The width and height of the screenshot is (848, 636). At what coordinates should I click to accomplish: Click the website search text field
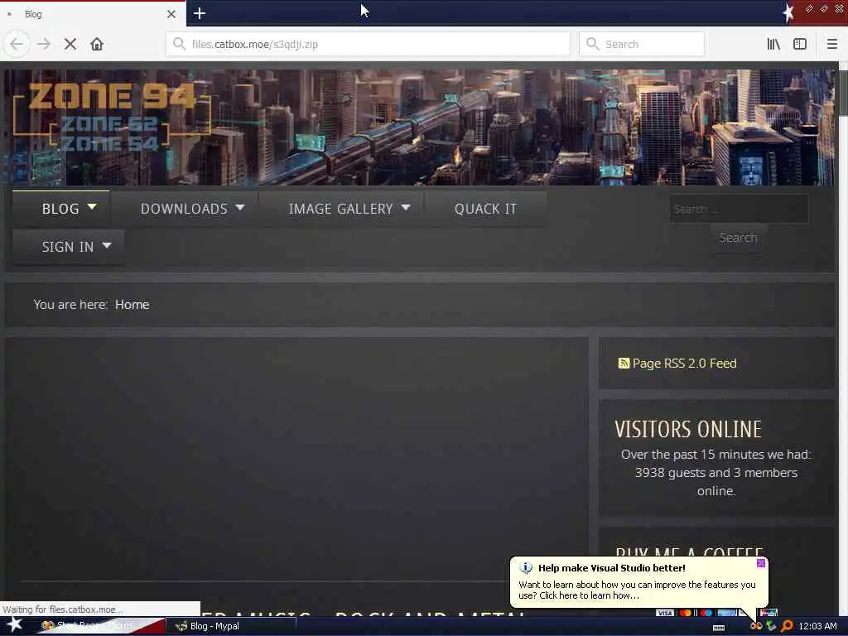740,209
